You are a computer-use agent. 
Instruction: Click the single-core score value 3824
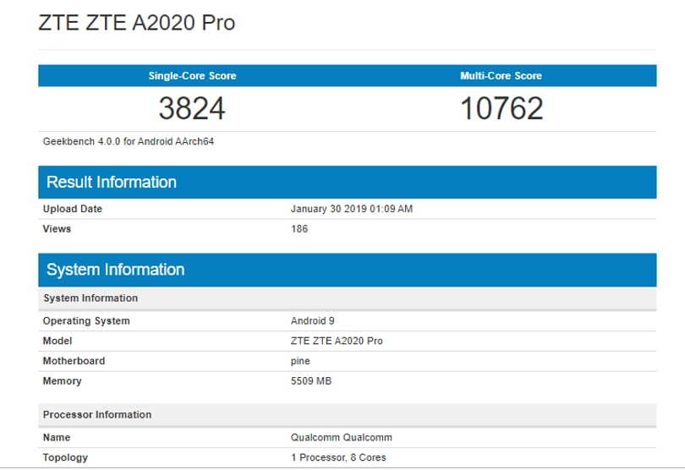pos(192,108)
